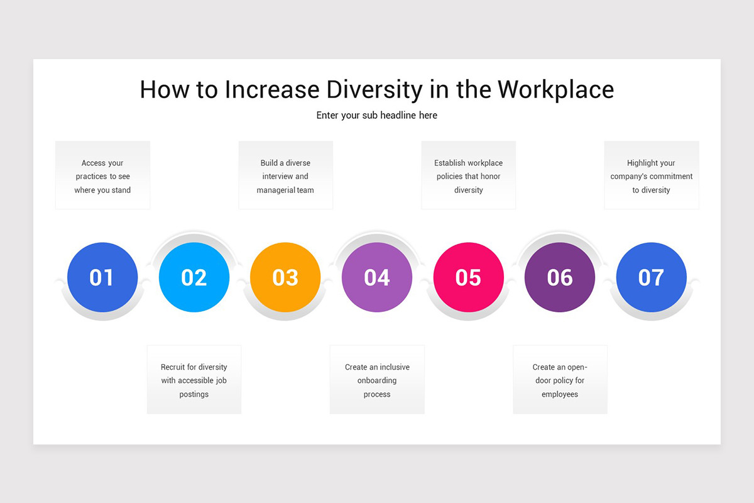Select the 'Establish workplace policies' box
The height and width of the screenshot is (503, 754).
pyautogui.click(x=468, y=175)
